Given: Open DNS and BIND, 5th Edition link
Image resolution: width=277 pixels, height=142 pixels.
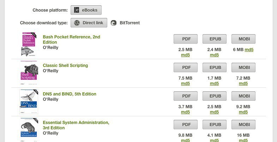Looking at the screenshot, I should point(70,94).
